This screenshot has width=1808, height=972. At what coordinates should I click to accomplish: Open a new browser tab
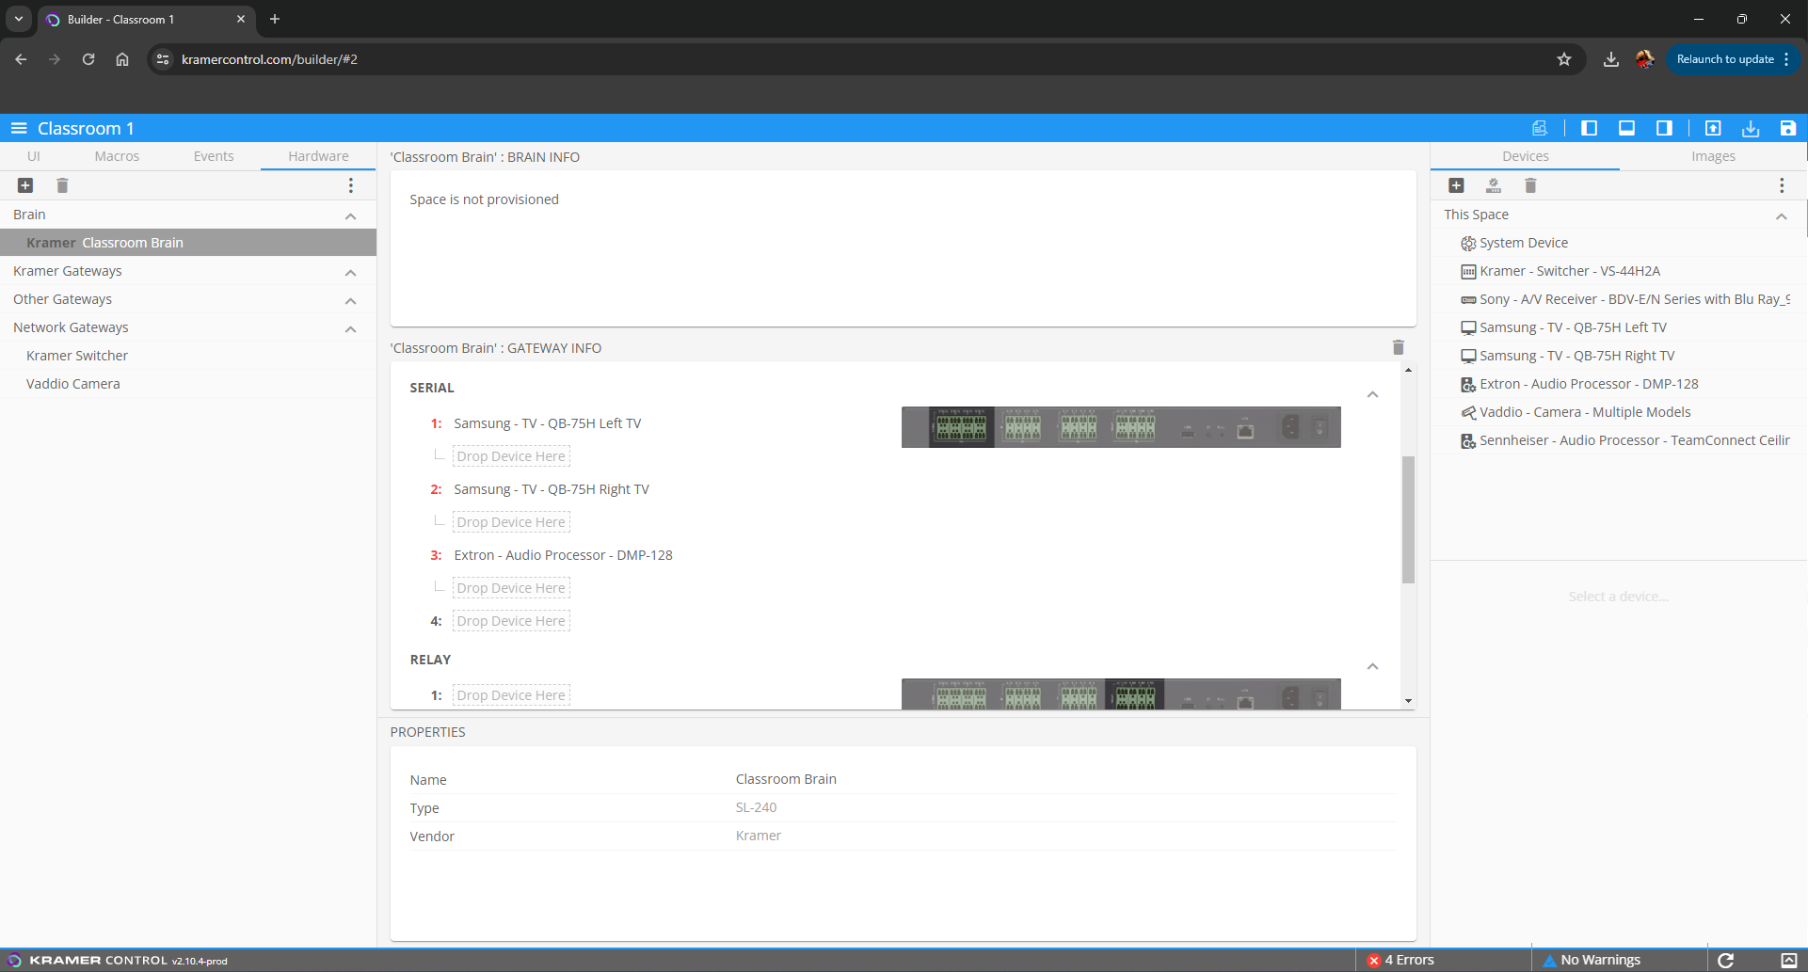pos(275,19)
